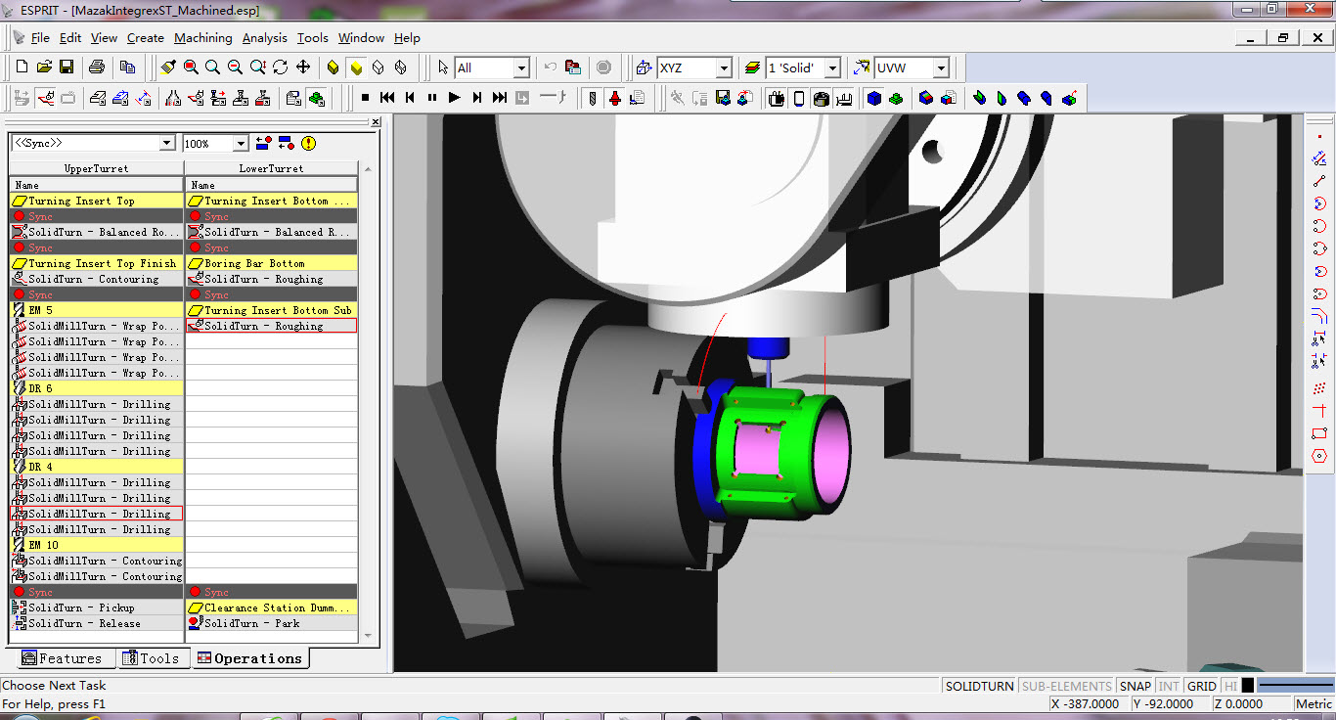
Task: Click the Play simulation button
Action: (455, 98)
